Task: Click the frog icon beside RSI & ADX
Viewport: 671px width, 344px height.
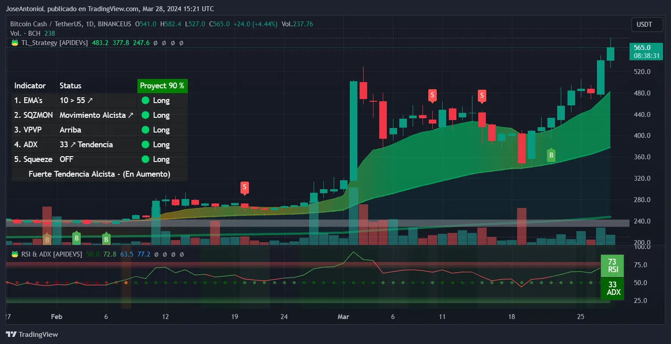Action: (x=14, y=254)
